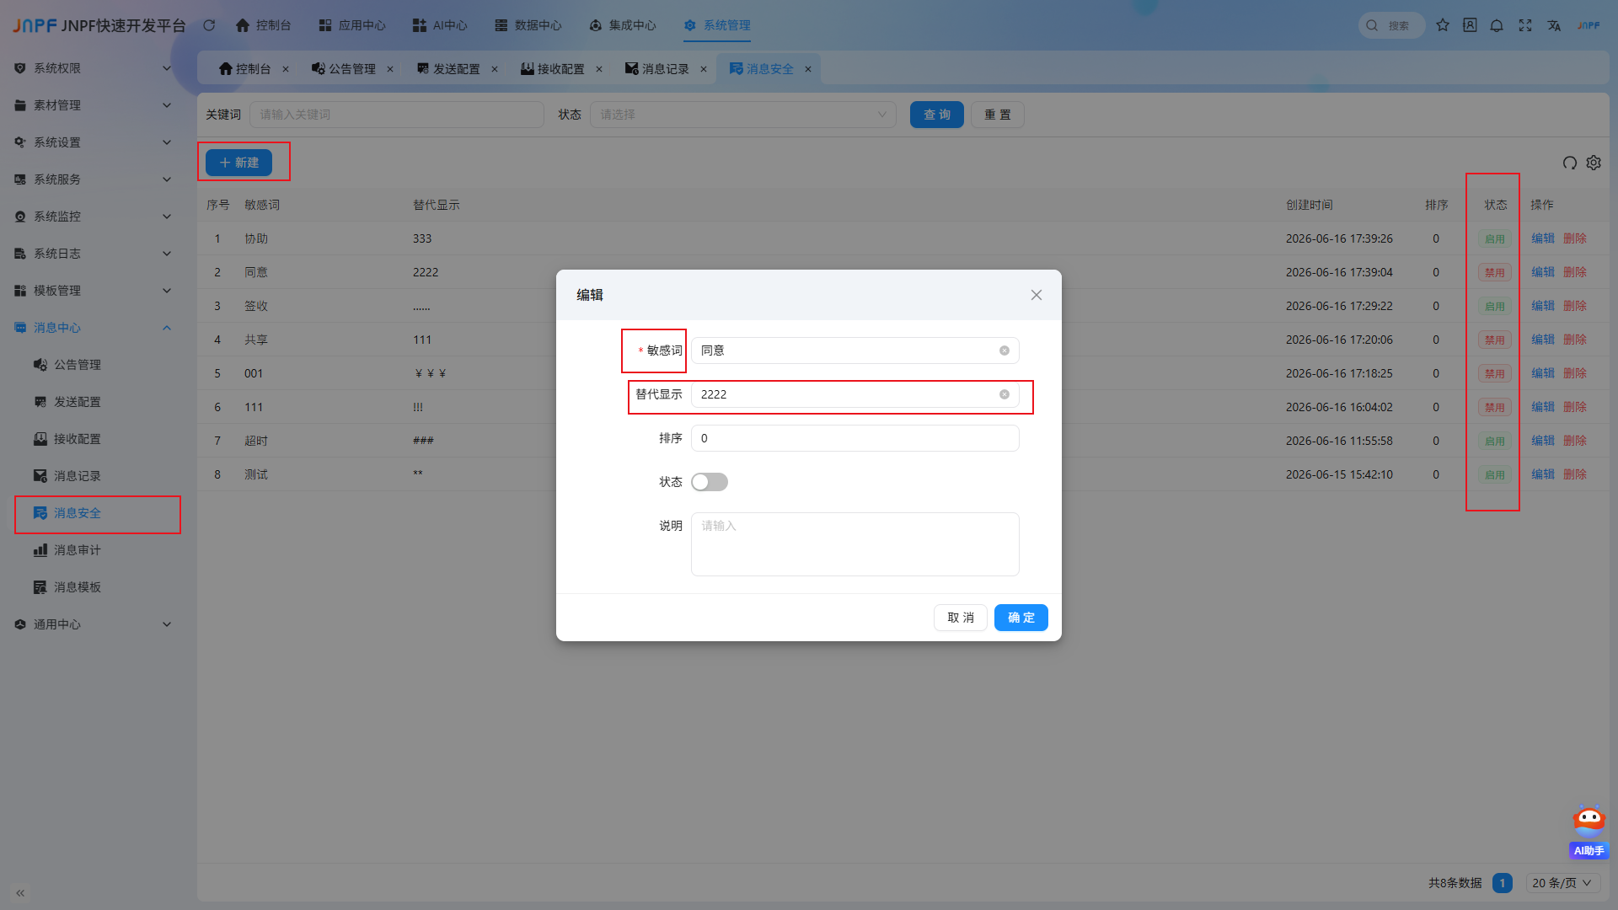
Task: Close the 编辑 dialog with the X icon
Action: [1037, 295]
